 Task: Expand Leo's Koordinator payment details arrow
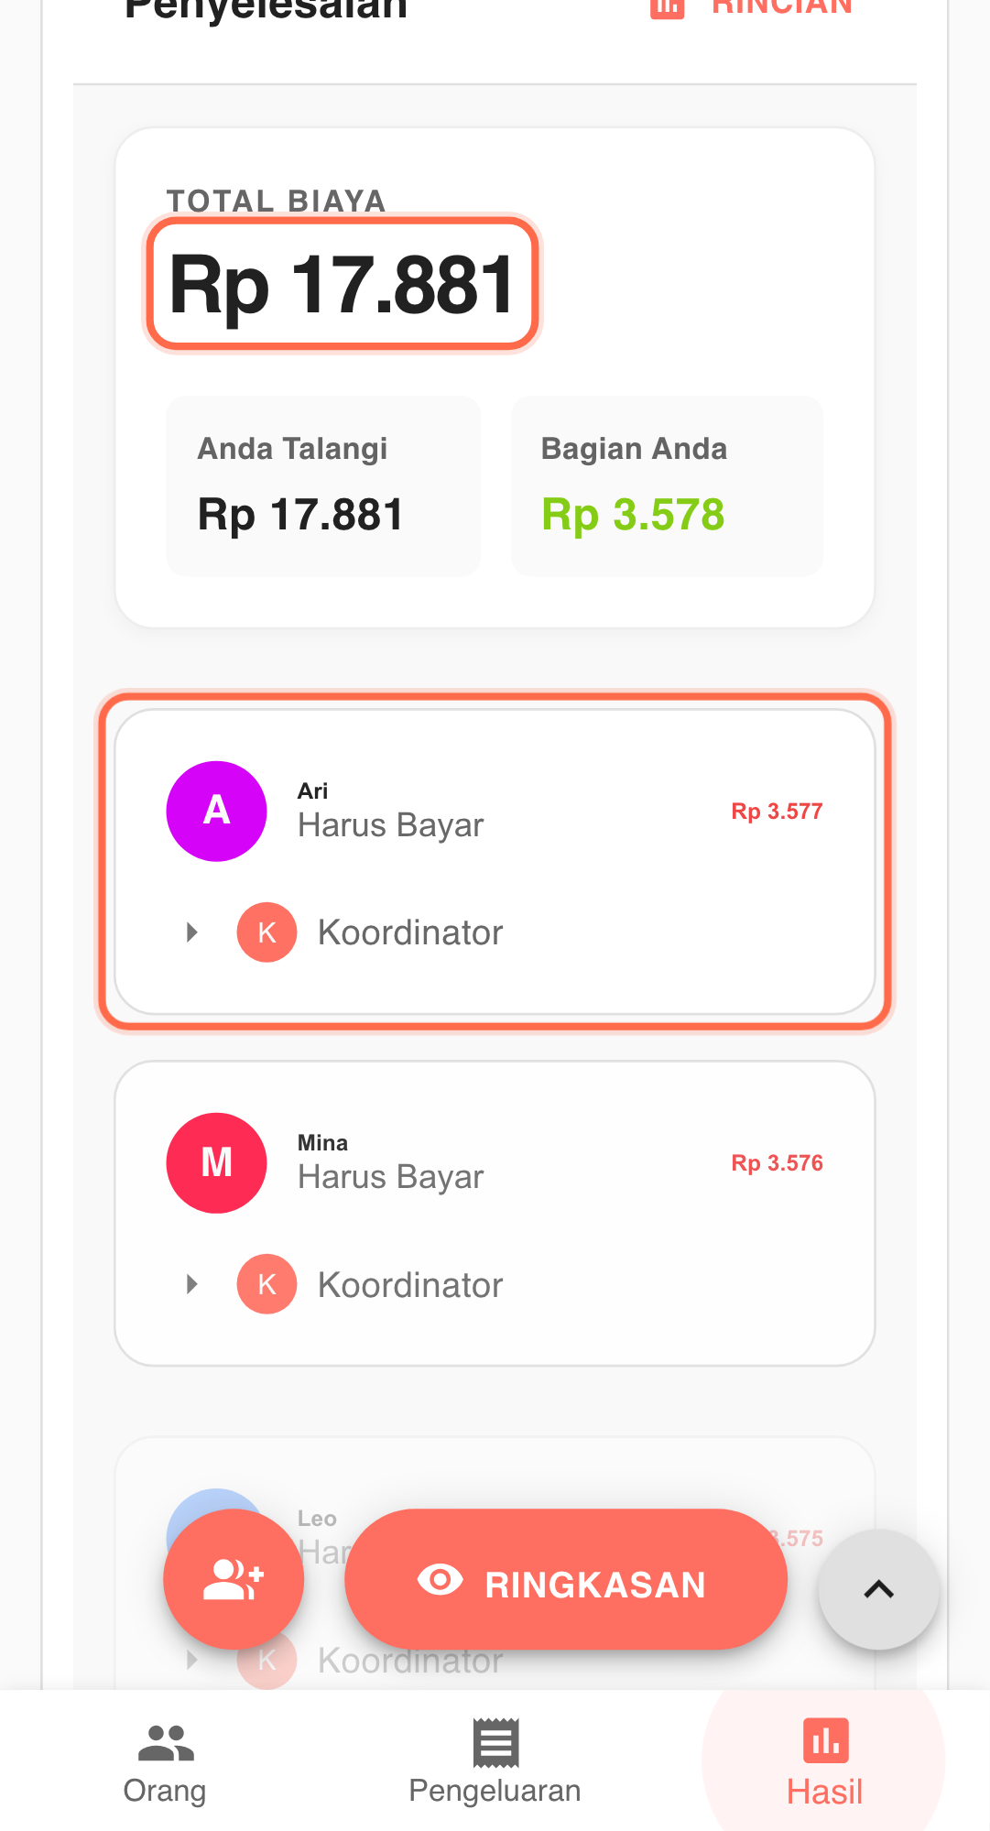click(x=192, y=1660)
